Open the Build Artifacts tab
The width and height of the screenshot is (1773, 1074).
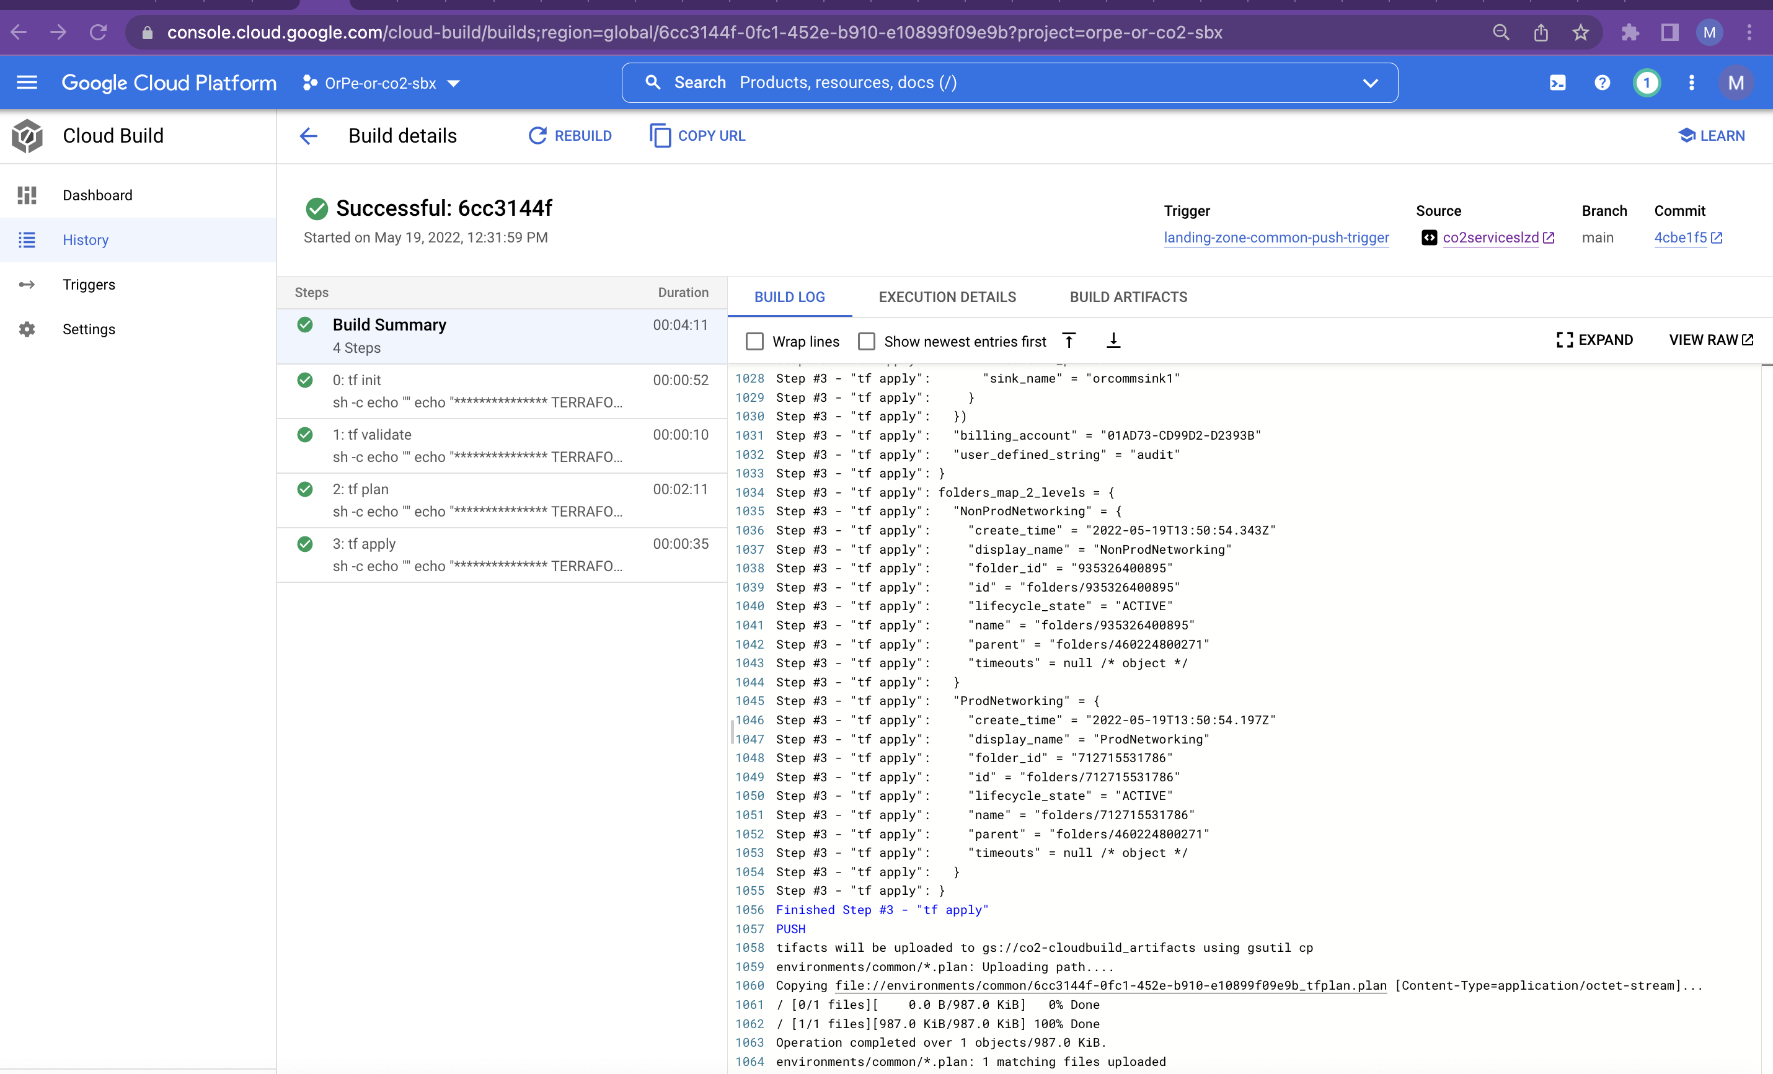click(x=1128, y=296)
